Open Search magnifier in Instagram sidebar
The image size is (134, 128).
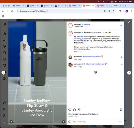pos(4,40)
